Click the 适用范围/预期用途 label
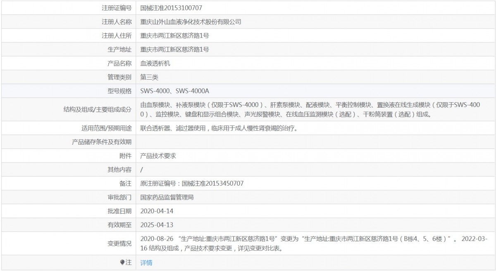 coord(107,128)
